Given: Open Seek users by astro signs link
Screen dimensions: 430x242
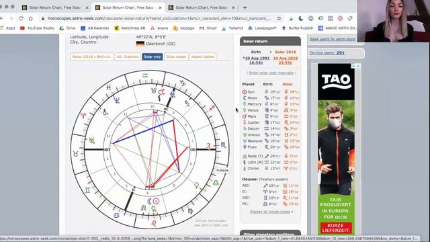Looking at the screenshot, I should tap(333, 39).
